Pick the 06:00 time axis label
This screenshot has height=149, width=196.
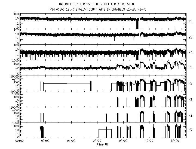pyautogui.click(x=97, y=141)
